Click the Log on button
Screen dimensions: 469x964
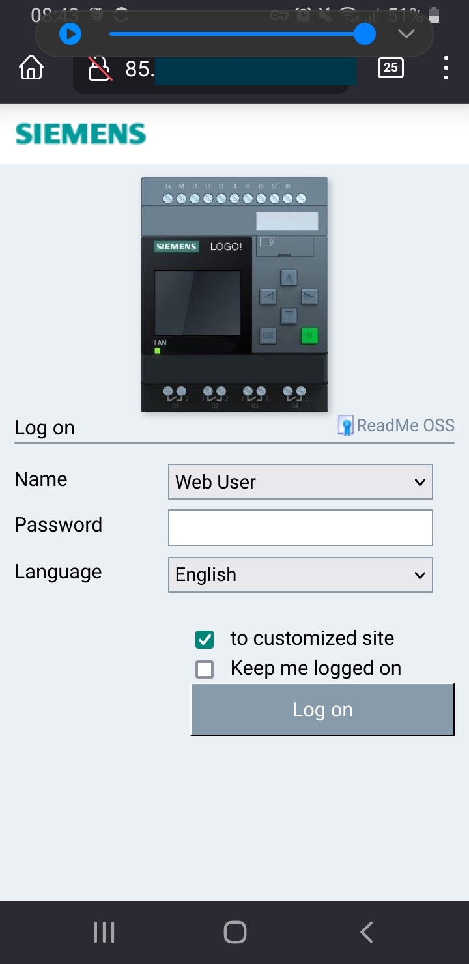point(322,709)
